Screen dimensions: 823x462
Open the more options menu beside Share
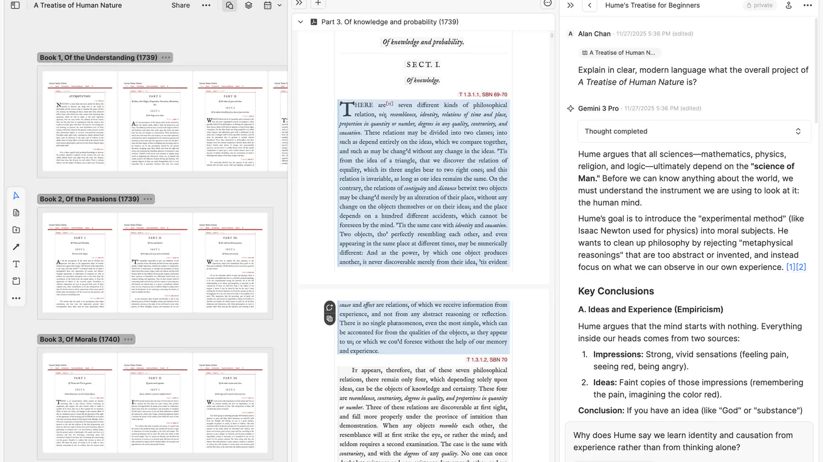click(x=206, y=5)
